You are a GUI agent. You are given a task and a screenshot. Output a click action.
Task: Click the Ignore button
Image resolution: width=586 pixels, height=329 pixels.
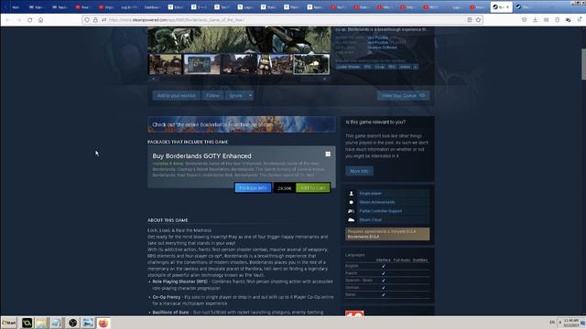(x=236, y=95)
